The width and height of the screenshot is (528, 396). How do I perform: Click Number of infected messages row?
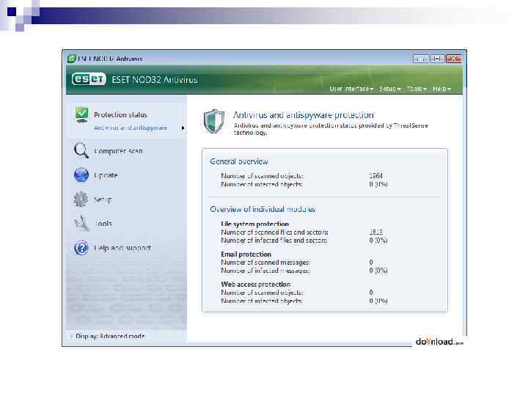(x=304, y=271)
